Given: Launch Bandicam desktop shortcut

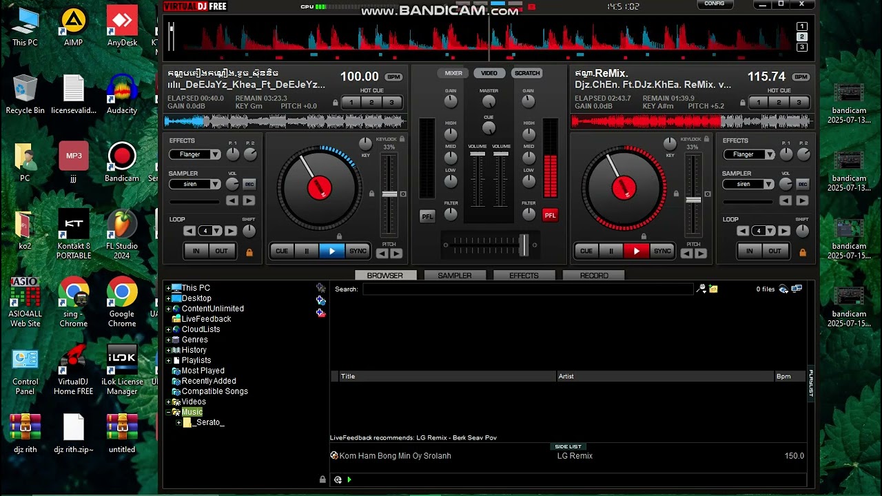Looking at the screenshot, I should 122,163.
